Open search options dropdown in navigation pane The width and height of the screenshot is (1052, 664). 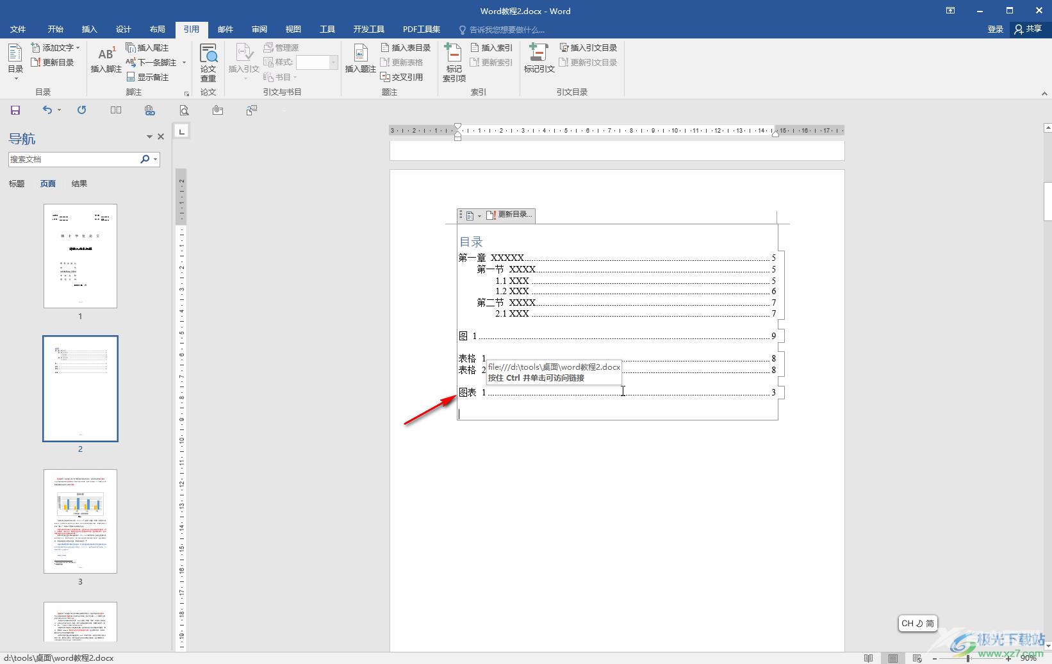click(x=155, y=159)
